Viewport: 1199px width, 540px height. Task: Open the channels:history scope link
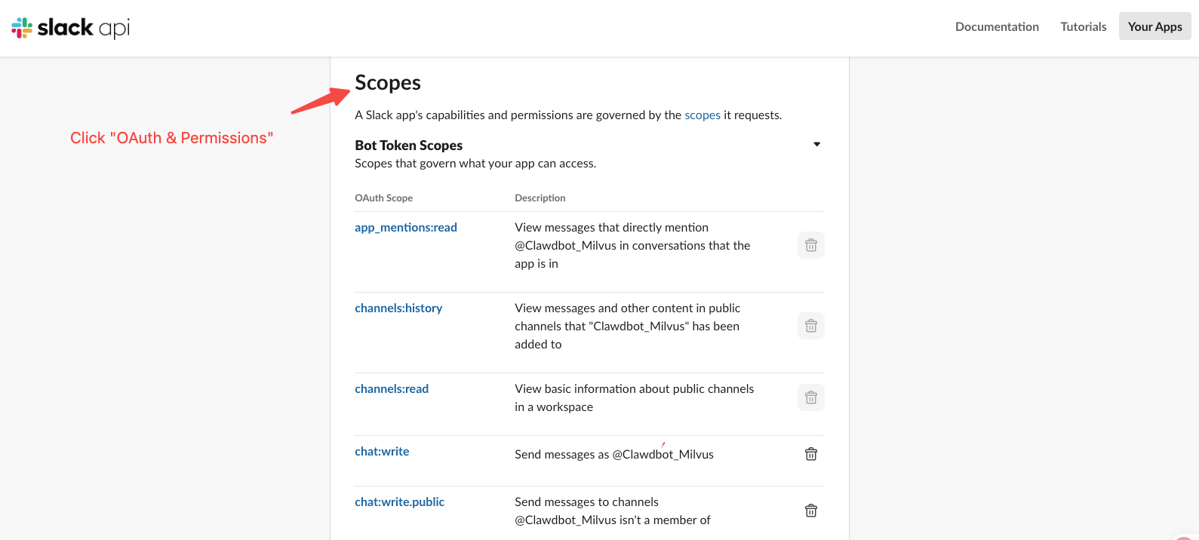pos(398,308)
